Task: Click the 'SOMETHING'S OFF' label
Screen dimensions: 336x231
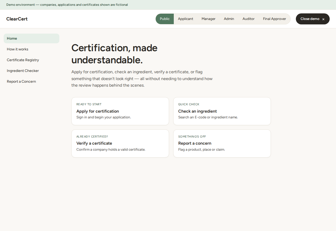Action: 192,136
